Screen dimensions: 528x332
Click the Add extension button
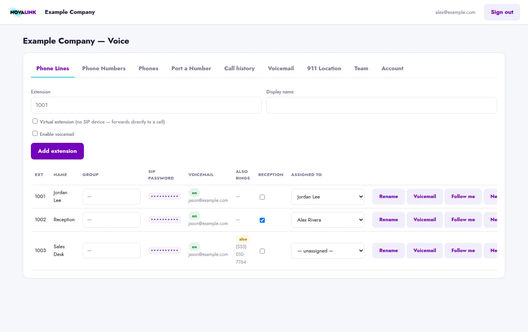pos(57,151)
